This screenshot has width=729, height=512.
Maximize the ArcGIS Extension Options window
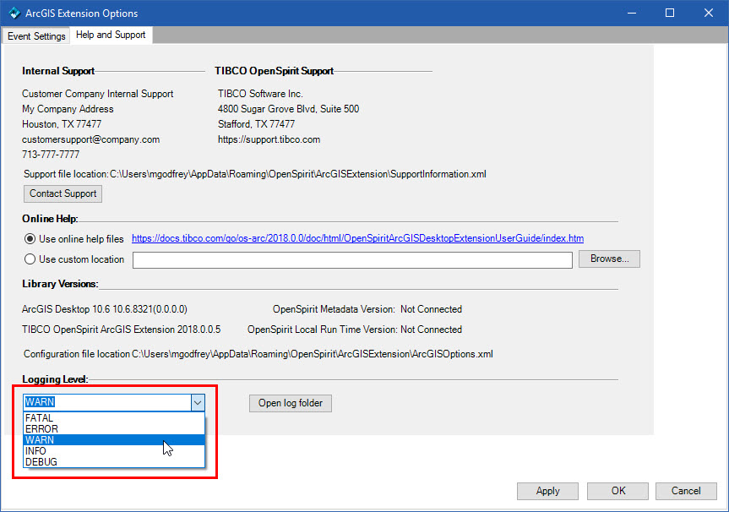click(x=670, y=13)
